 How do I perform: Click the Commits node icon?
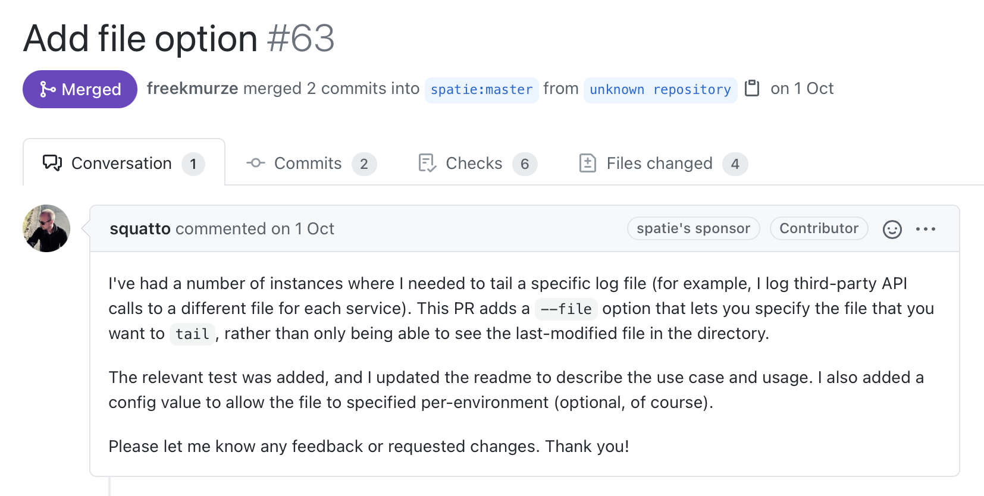(x=256, y=163)
